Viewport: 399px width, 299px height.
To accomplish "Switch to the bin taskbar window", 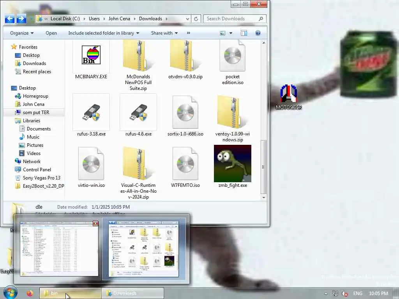I will coord(70,293).
